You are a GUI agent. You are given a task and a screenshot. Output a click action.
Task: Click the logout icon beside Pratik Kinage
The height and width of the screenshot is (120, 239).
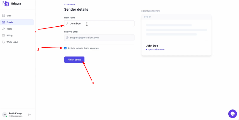coord(29,115)
